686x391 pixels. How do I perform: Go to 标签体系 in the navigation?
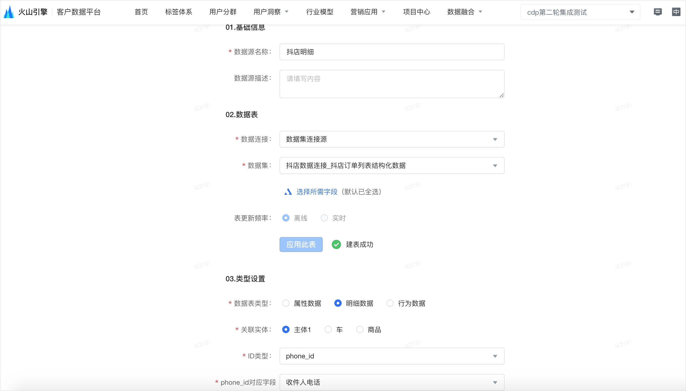(179, 12)
